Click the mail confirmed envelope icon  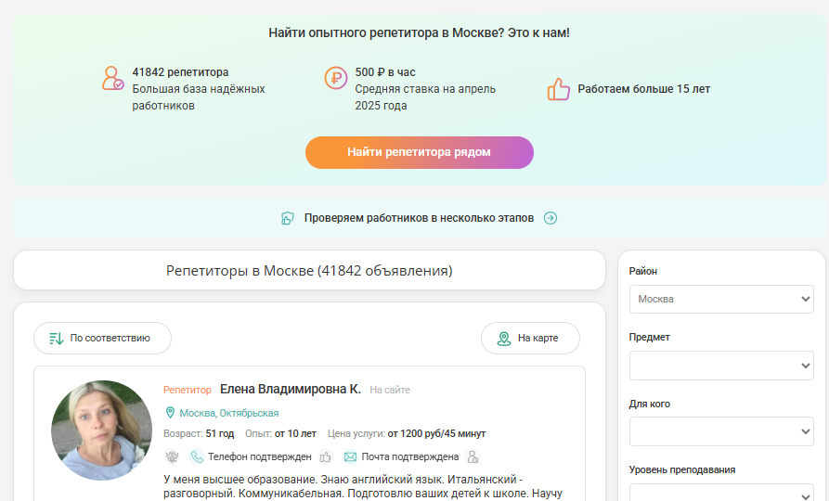[350, 456]
